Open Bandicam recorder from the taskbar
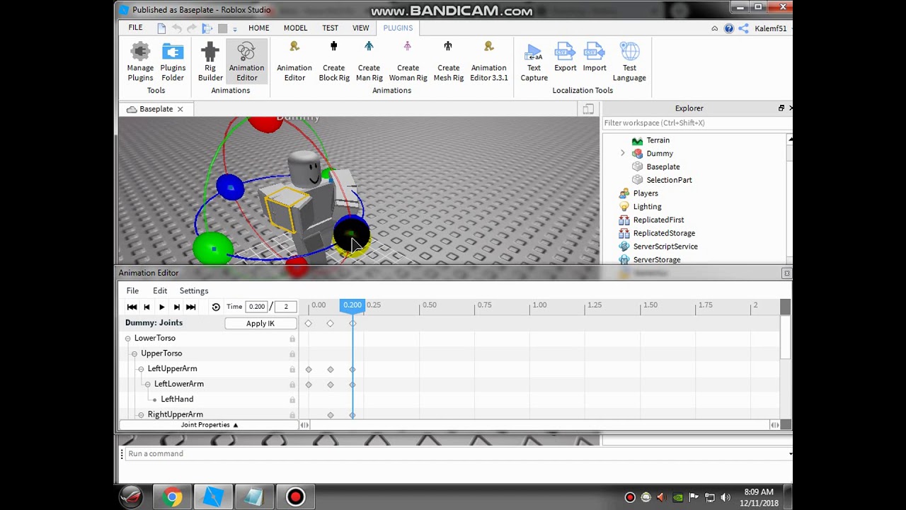This screenshot has width=906, height=510. 296,497
